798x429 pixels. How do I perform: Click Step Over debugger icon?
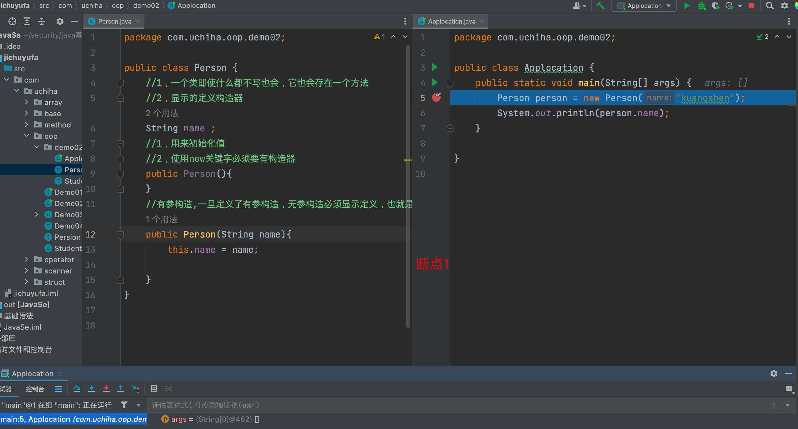[77, 389]
